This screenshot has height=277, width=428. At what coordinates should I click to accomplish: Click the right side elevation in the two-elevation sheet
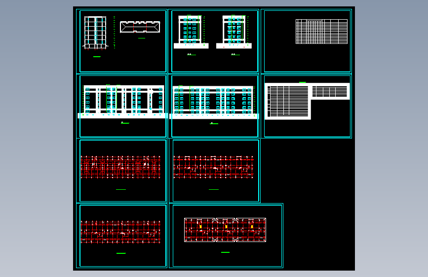234,32
